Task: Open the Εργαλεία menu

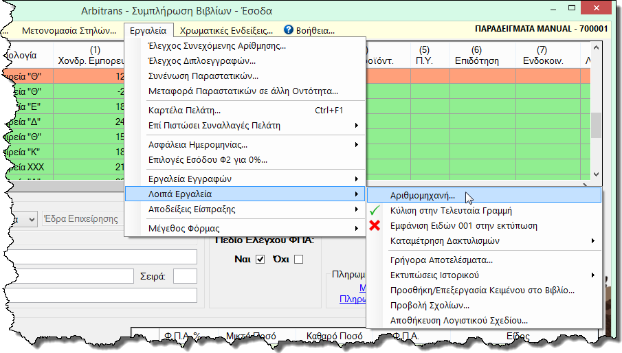Action: 148,30
